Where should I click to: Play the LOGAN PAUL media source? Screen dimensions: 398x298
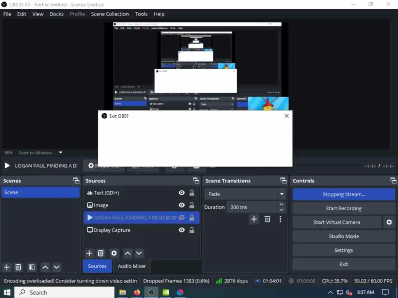(7, 165)
